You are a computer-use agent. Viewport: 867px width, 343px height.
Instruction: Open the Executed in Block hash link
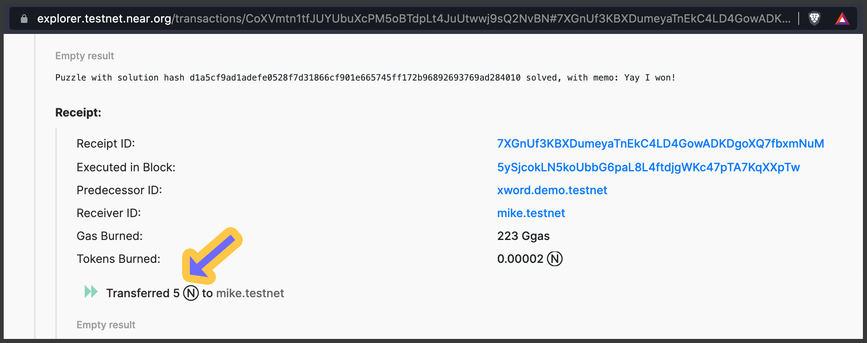click(648, 167)
